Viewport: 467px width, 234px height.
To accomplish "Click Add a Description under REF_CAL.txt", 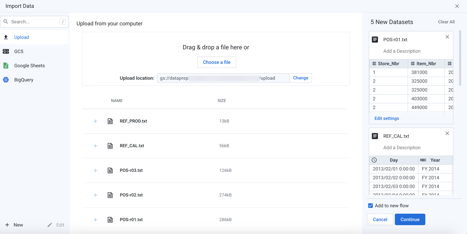I will click(402, 148).
